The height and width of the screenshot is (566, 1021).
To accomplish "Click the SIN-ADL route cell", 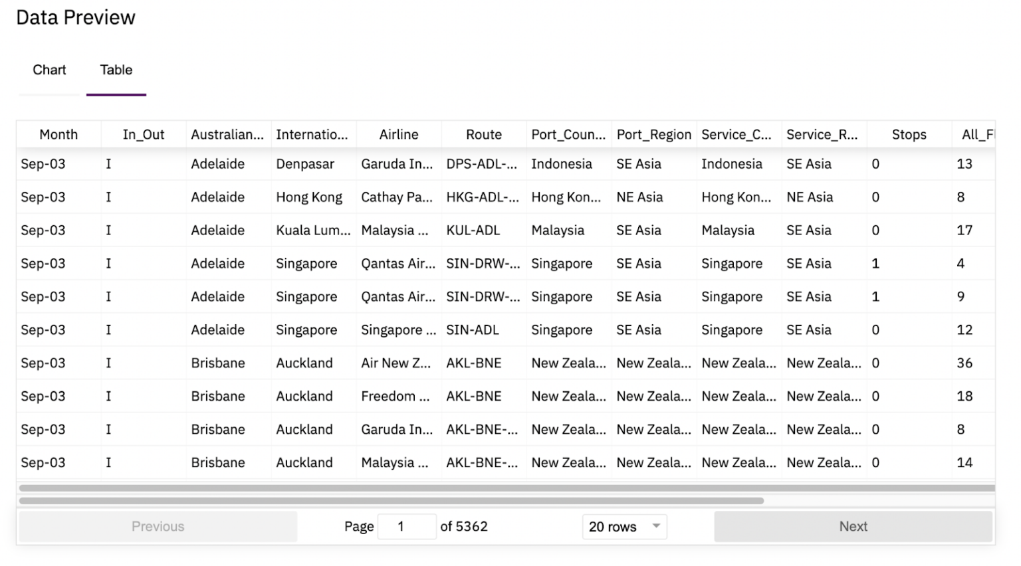I will [472, 330].
